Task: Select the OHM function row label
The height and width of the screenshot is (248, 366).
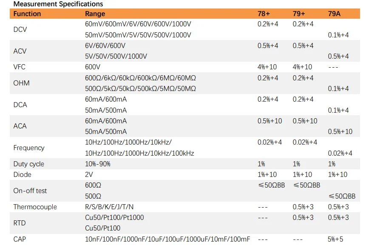Action: click(22, 83)
